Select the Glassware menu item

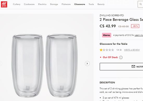coord(80,4)
